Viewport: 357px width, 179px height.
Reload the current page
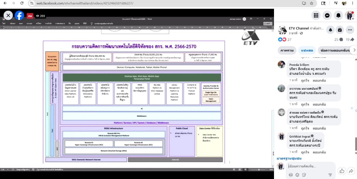22,3
